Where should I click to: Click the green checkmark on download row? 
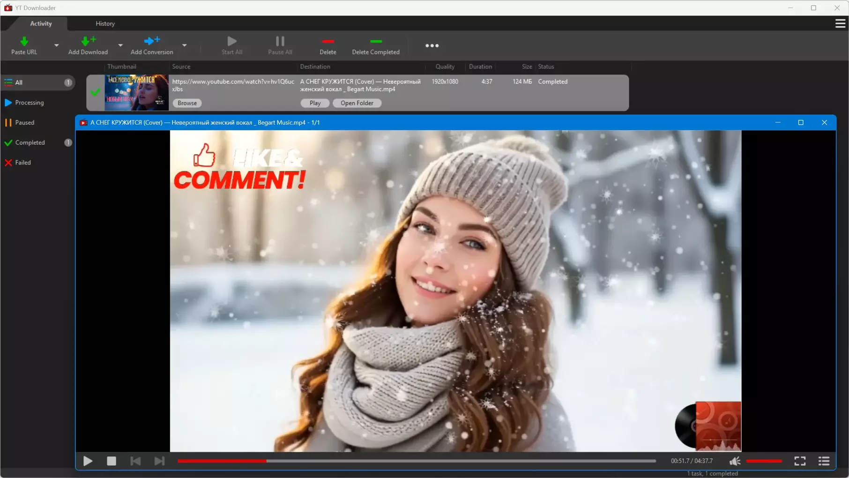point(95,92)
